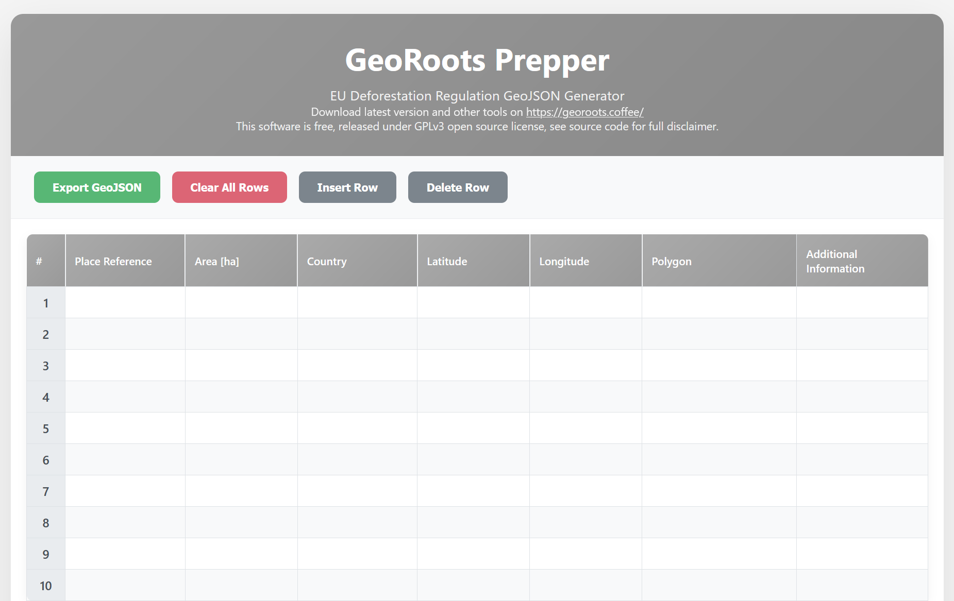Screen dimensions: 954x601
Task: Focus Latitude cell in row 10
Action: [x=474, y=585]
